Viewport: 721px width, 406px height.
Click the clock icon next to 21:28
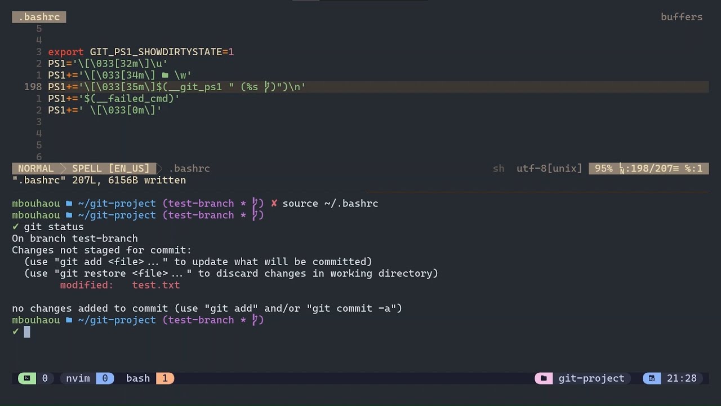pyautogui.click(x=652, y=378)
